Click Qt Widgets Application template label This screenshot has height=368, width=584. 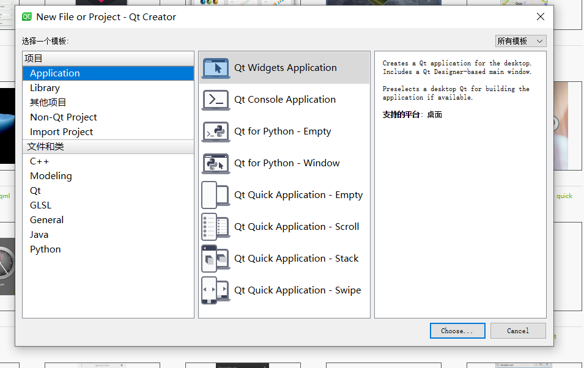click(x=286, y=68)
